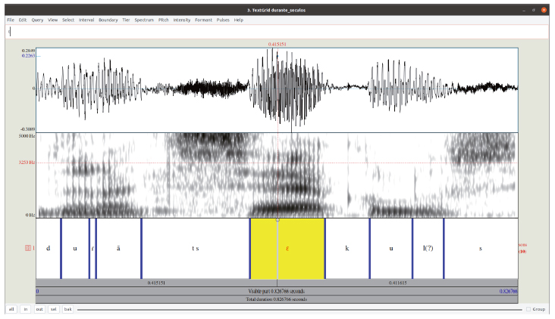Screen dimensions: 555x319
Task: Play the Total duration bar
Action: coord(277,299)
